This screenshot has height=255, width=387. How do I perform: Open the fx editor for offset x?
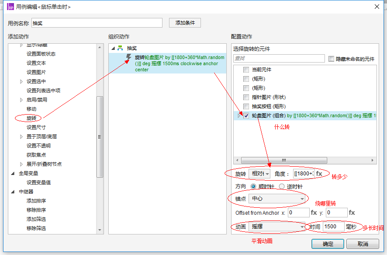tap(314, 213)
